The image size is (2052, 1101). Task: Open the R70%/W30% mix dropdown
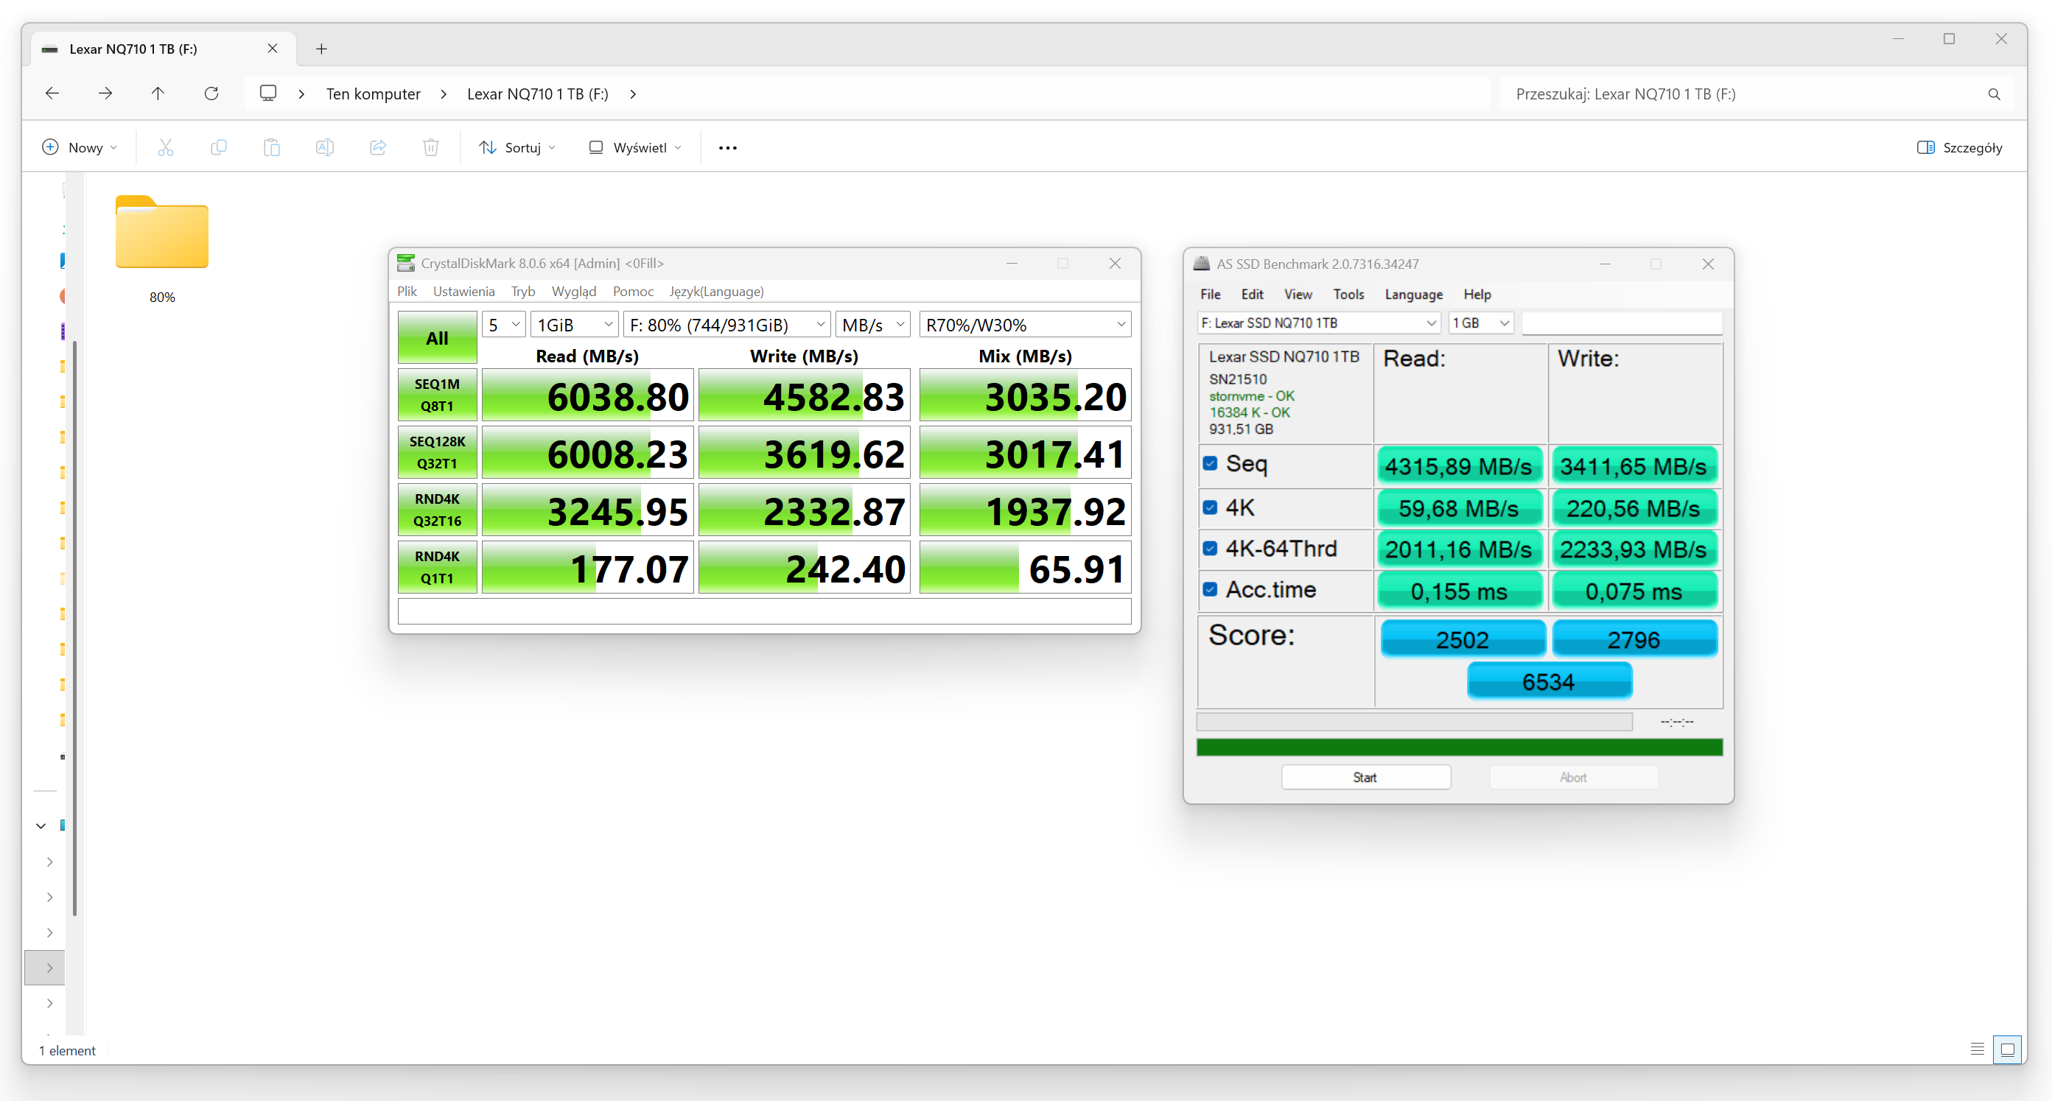[x=1024, y=325]
